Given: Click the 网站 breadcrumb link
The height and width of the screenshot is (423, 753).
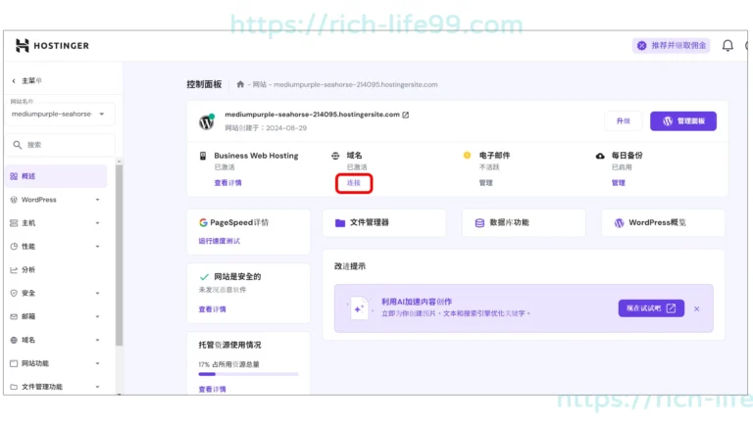Looking at the screenshot, I should pyautogui.click(x=259, y=84).
